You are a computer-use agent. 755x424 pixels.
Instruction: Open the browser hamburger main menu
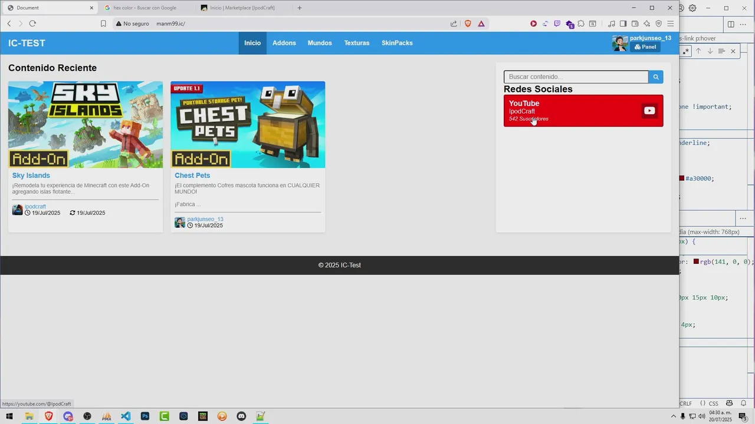671,24
